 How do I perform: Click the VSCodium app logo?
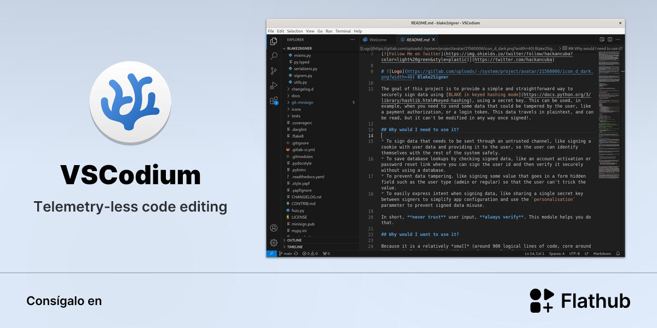[x=130, y=102]
